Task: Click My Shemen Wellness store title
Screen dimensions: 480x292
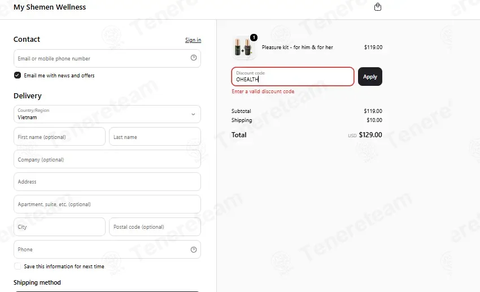Action: click(50, 7)
